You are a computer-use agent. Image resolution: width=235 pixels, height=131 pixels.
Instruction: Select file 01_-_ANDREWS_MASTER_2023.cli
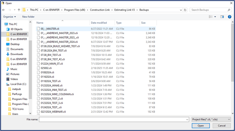96,33
